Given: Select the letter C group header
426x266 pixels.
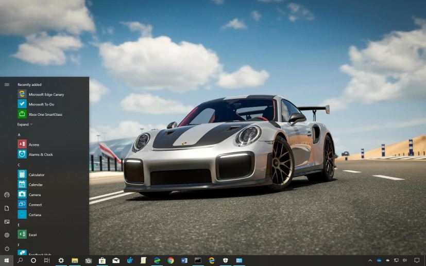Looking at the screenshot, I should 19,165.
